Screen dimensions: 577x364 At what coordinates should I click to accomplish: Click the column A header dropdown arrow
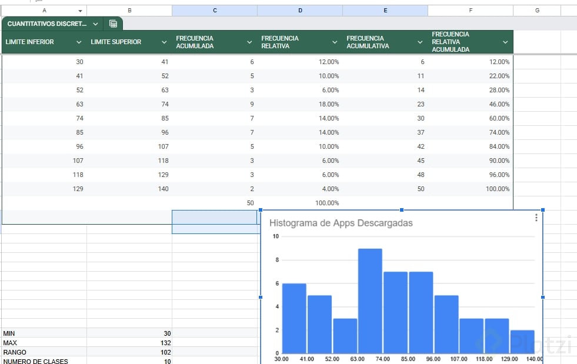pyautogui.click(x=80, y=11)
